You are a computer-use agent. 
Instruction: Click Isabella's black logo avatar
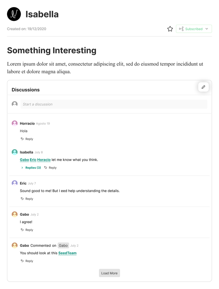[x=14, y=14]
